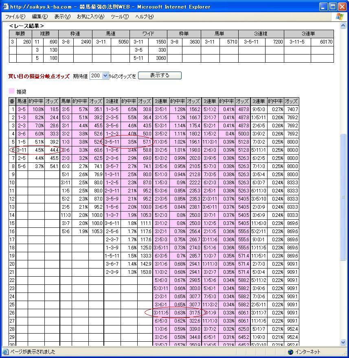Maximize the Internet Explorer window
349x358 pixels.
tap(333, 7)
